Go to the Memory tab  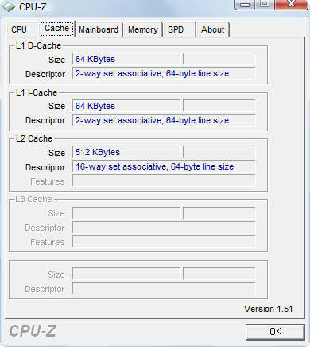tap(143, 29)
